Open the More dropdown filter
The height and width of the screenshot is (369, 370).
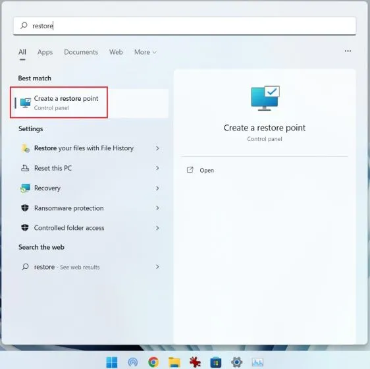[145, 52]
